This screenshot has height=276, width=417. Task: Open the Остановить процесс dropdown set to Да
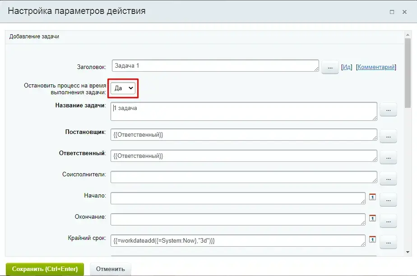click(122, 88)
